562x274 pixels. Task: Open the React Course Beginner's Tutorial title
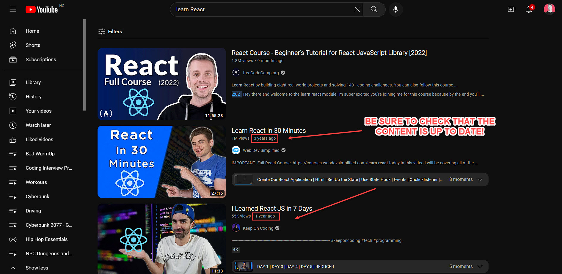[x=329, y=53]
